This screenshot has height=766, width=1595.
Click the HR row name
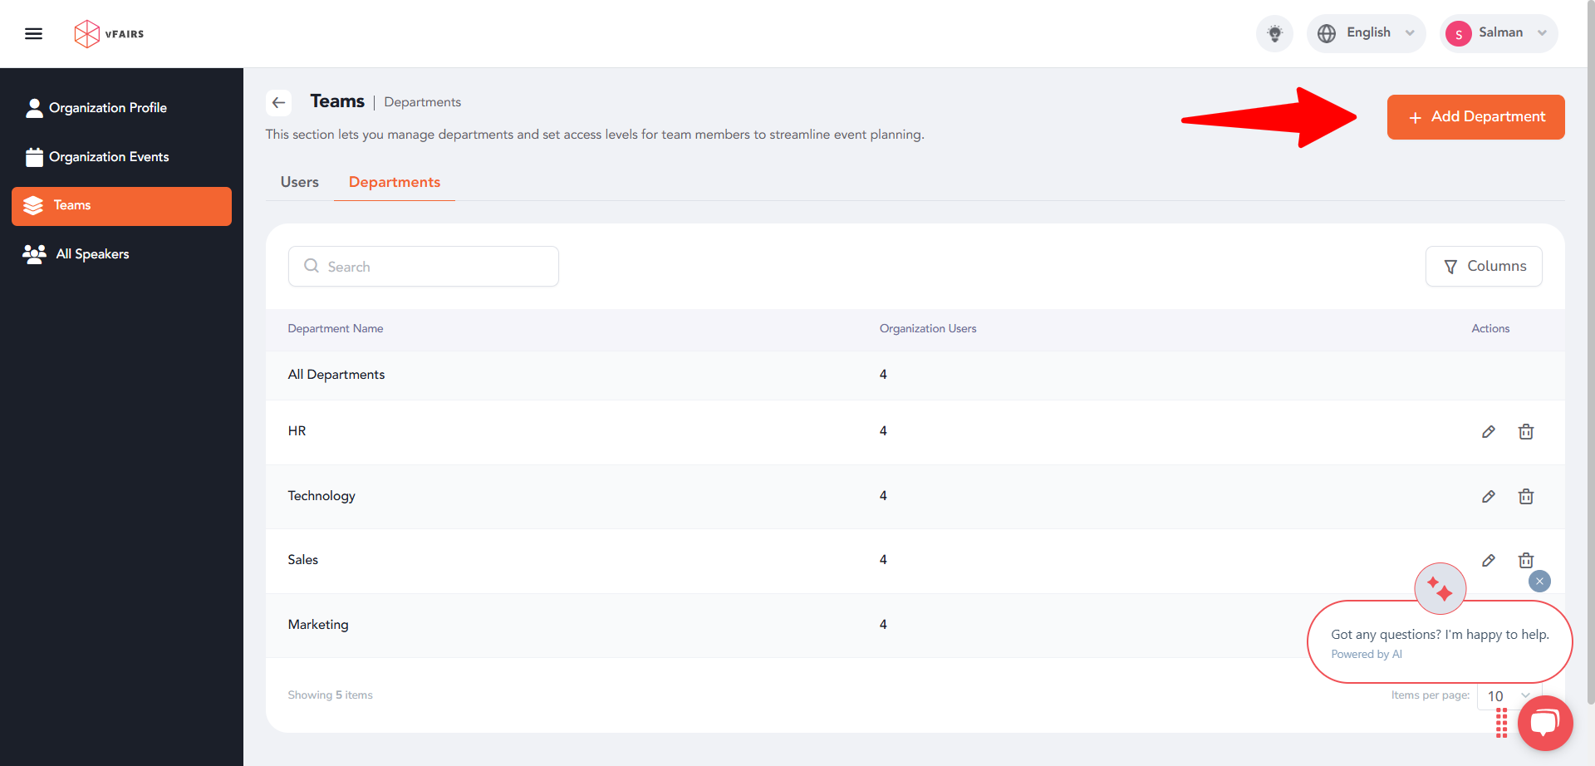click(x=297, y=431)
